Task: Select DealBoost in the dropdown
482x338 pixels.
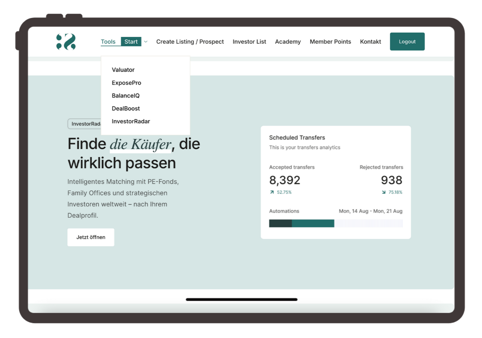Action: coord(126,109)
